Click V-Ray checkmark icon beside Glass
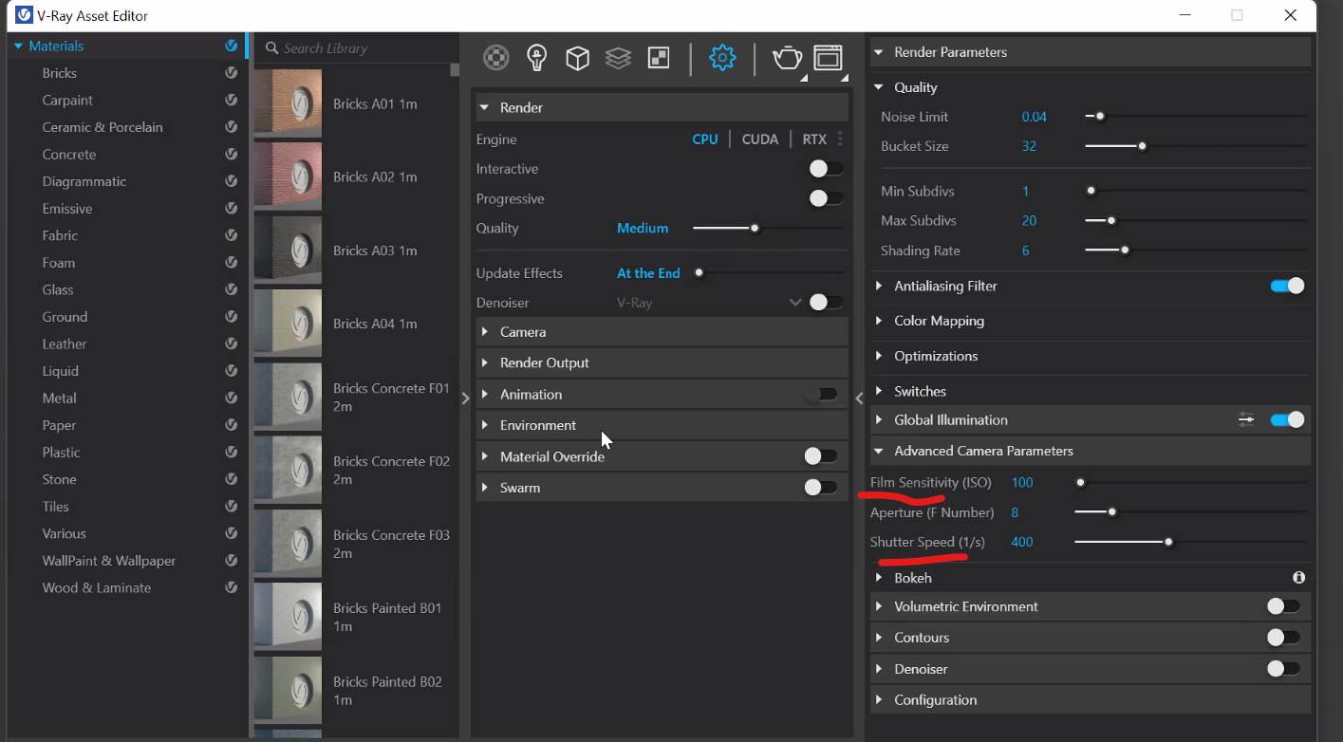The width and height of the screenshot is (1343, 742). click(x=231, y=289)
